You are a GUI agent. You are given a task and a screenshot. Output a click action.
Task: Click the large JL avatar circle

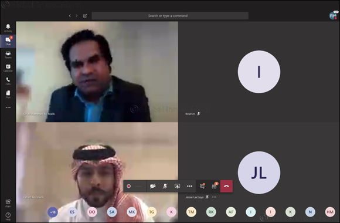(259, 173)
